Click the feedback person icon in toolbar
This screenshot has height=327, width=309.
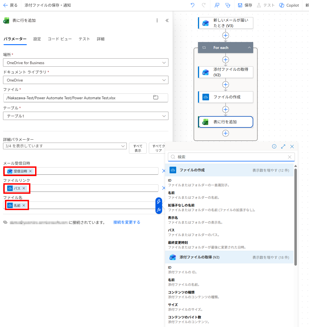217,5
